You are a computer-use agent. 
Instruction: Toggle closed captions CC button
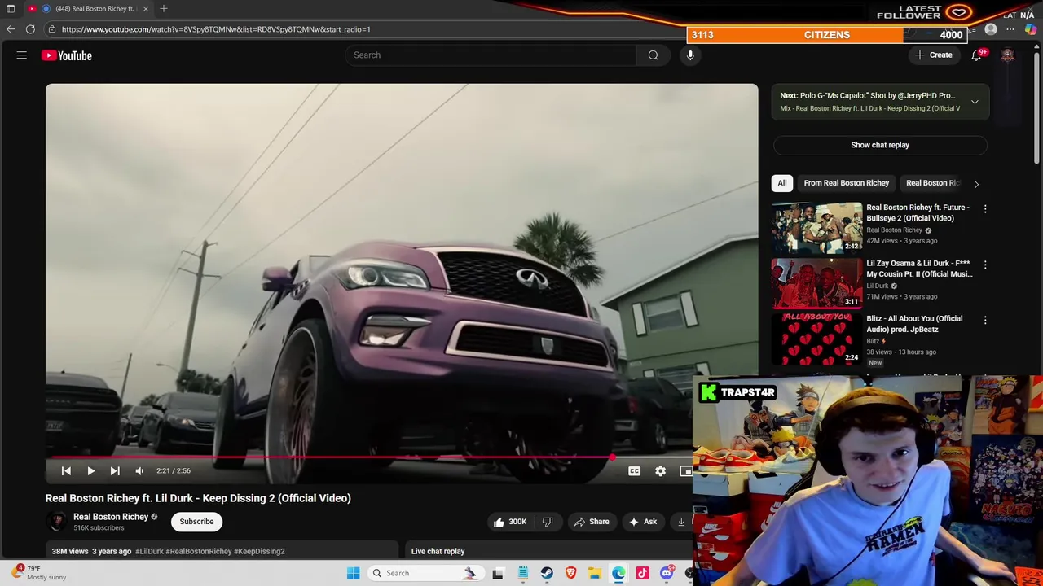634,470
